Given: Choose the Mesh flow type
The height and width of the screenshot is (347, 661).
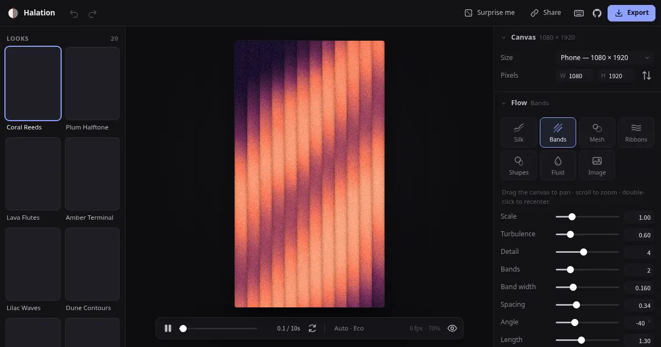Looking at the screenshot, I should 597,132.
